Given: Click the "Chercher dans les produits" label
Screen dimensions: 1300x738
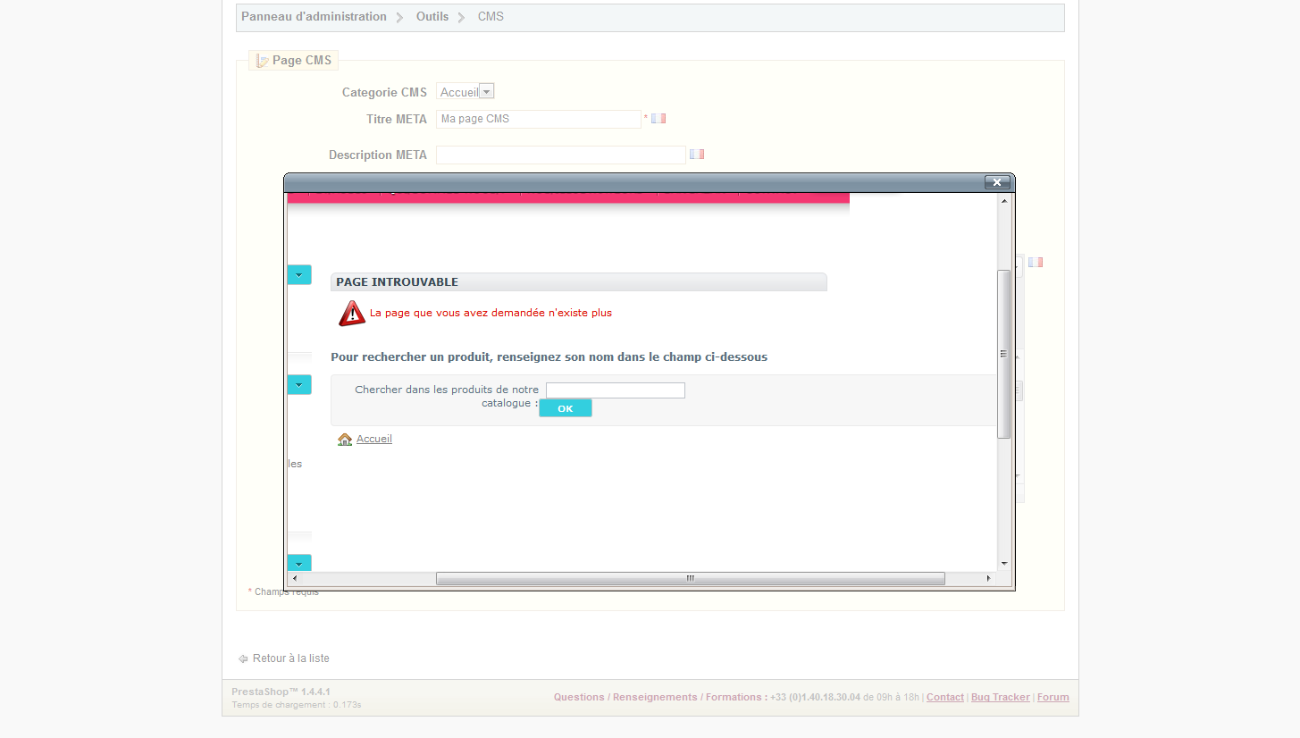Looking at the screenshot, I should point(447,396).
